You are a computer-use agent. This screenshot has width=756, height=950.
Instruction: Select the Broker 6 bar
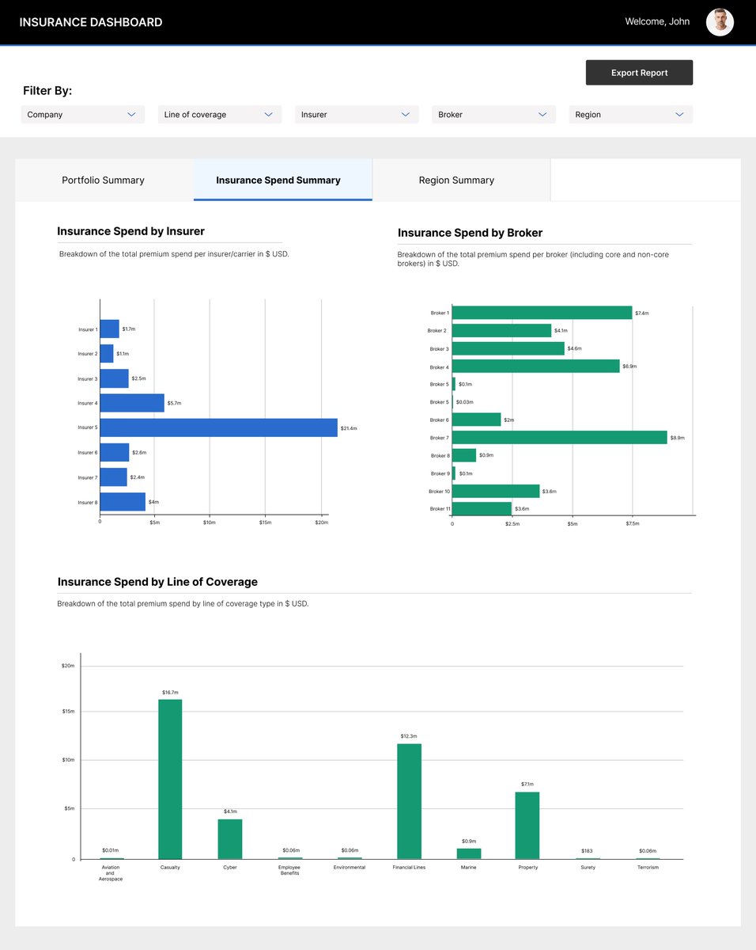click(x=476, y=420)
